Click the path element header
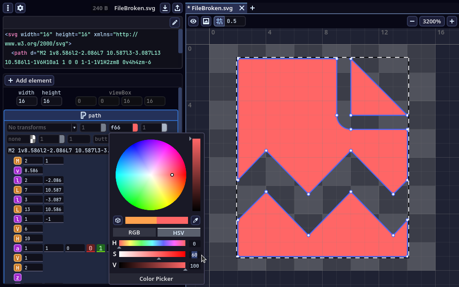Image resolution: width=459 pixels, height=287 pixels. 91,115
